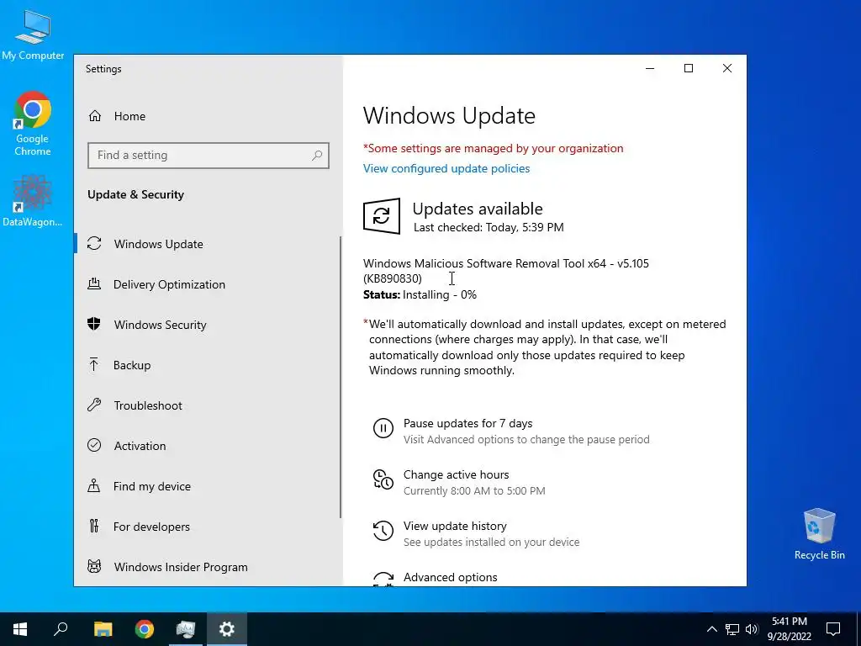The image size is (861, 646).
Task: Click the managed by your organization notice
Action: pyautogui.click(x=493, y=148)
